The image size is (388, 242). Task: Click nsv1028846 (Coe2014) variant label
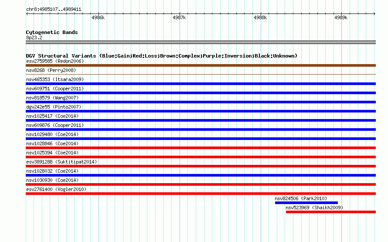point(52,143)
